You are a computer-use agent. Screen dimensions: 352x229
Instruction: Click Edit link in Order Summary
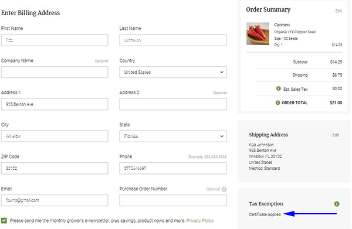point(339,11)
